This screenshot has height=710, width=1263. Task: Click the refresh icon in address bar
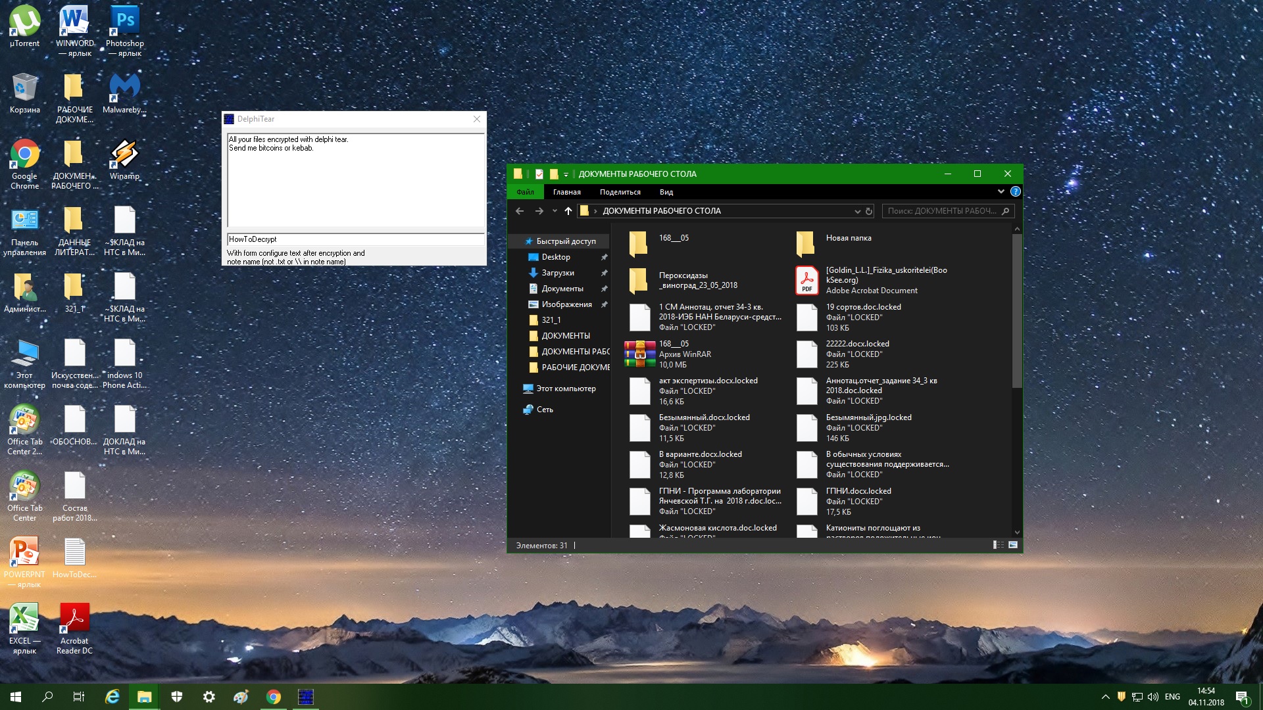(x=869, y=211)
